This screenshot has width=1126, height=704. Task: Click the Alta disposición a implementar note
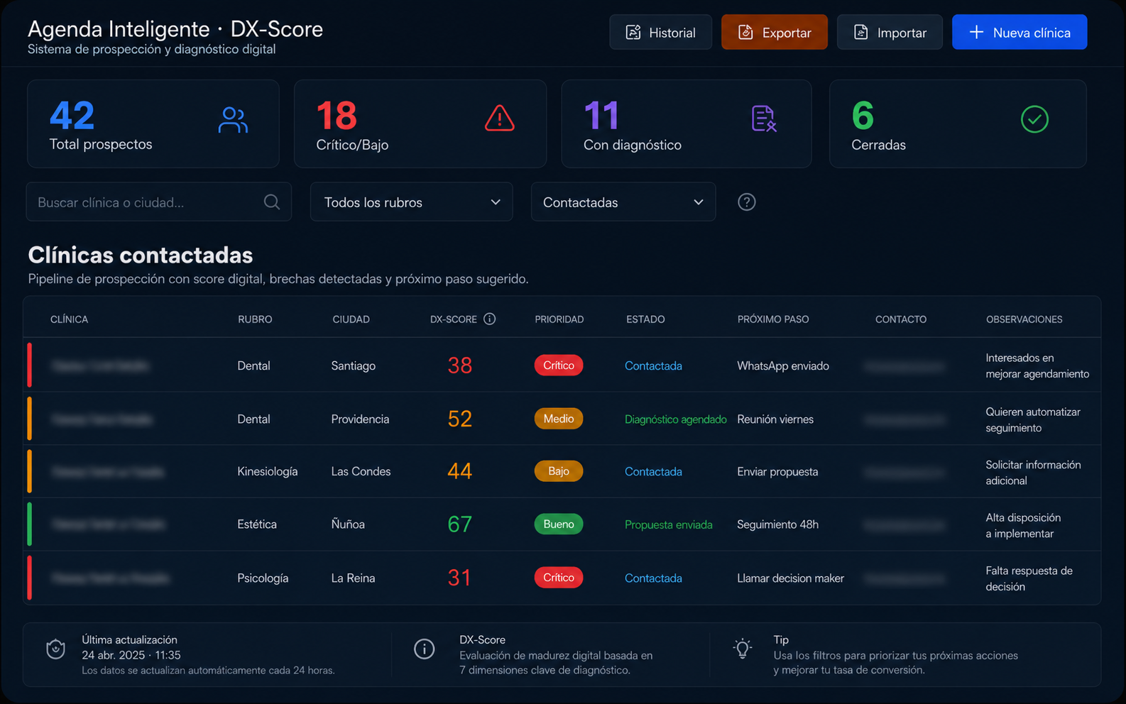(1022, 525)
